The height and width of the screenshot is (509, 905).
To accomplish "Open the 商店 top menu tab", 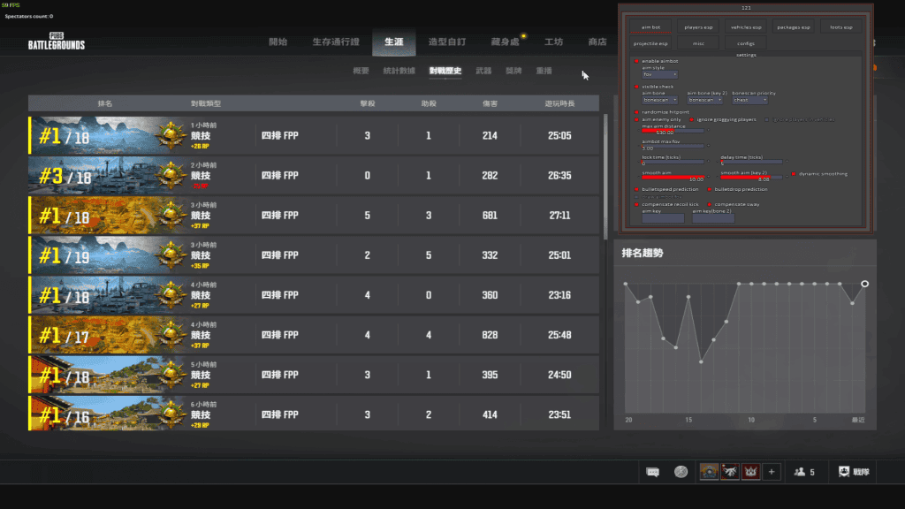I will click(597, 42).
